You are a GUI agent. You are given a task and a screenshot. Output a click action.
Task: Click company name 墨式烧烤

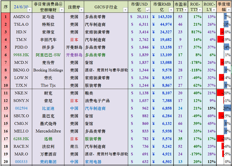click(x=48, y=123)
